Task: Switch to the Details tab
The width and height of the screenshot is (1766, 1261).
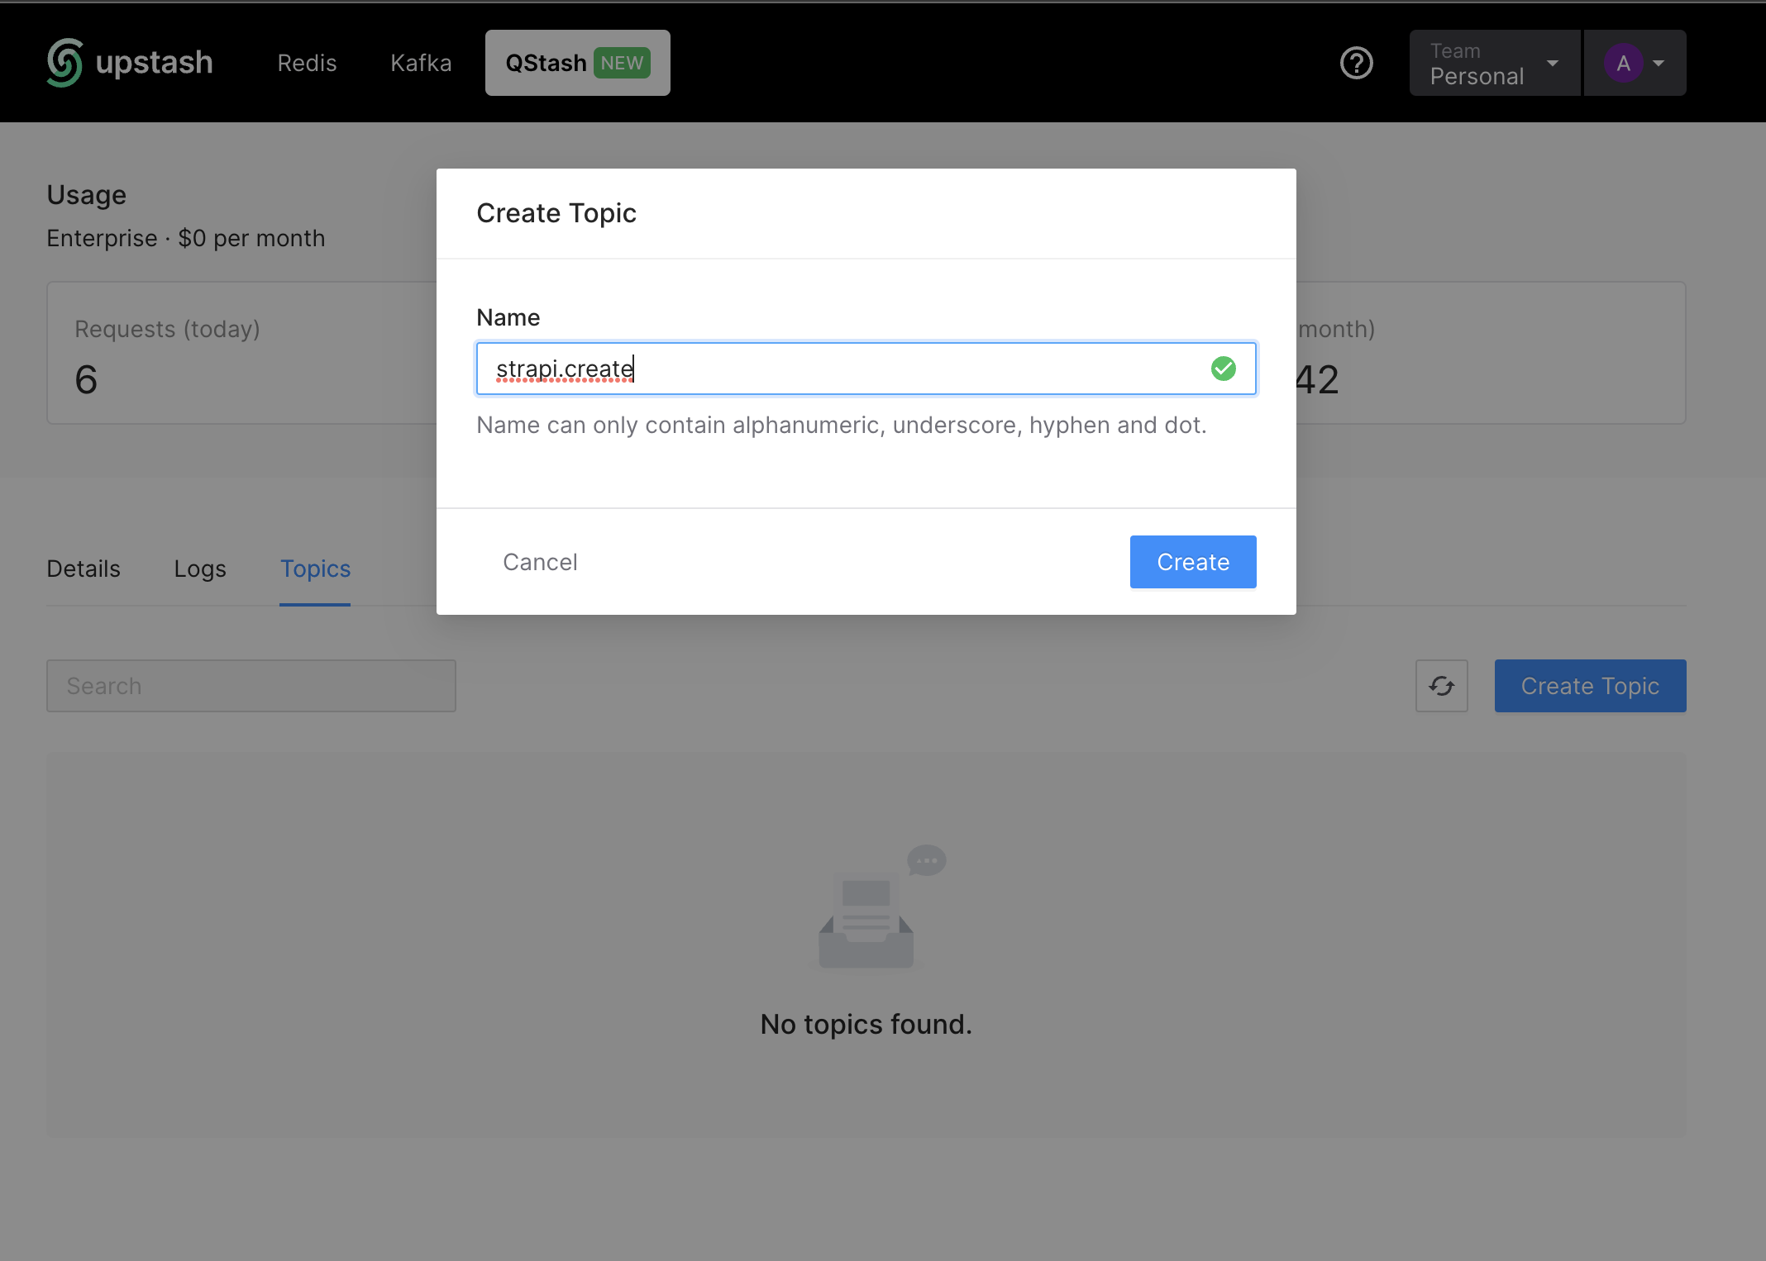Action: click(x=84, y=569)
